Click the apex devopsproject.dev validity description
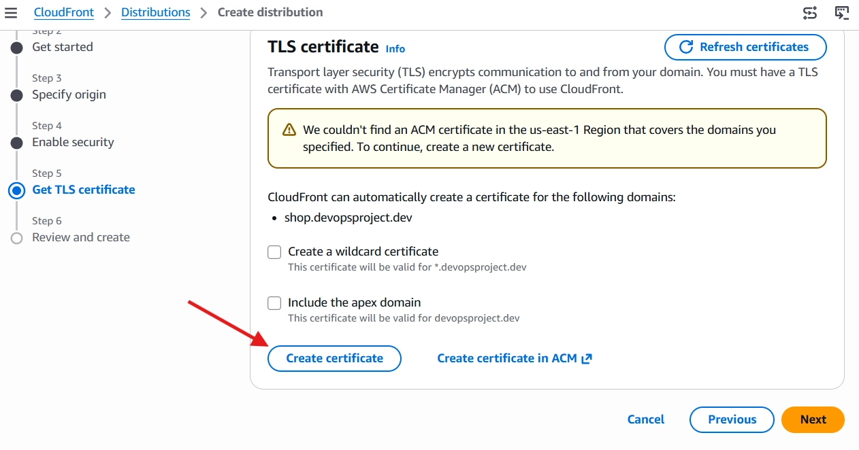Image resolution: width=859 pixels, height=450 pixels. [404, 318]
